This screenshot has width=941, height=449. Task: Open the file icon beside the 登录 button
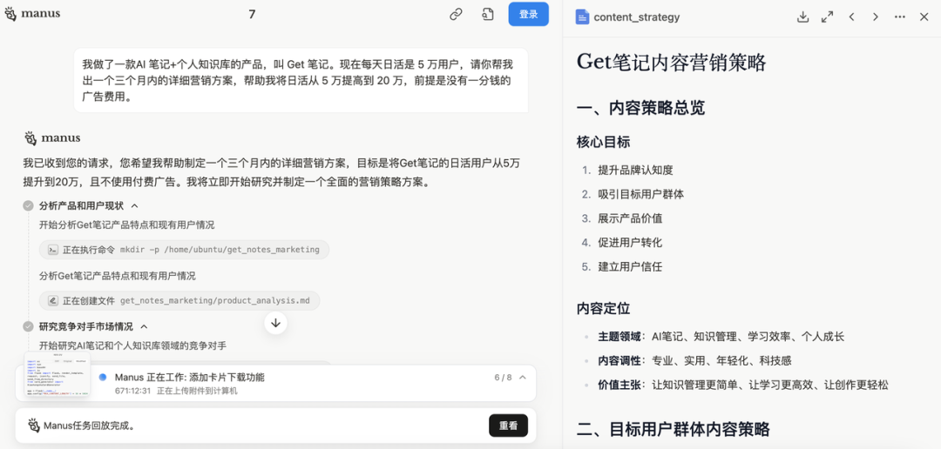pos(488,15)
